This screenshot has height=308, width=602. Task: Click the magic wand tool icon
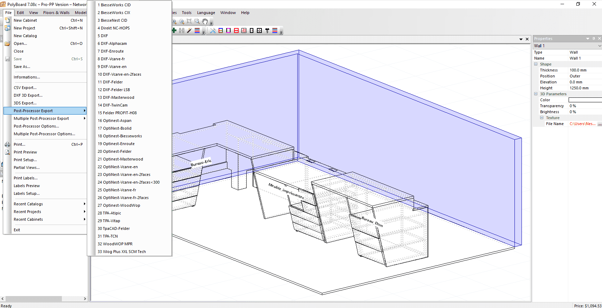pos(189,30)
